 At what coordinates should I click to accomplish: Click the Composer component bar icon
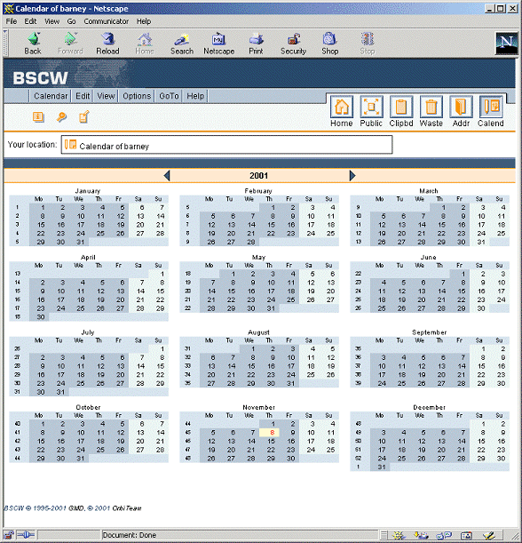(x=489, y=535)
